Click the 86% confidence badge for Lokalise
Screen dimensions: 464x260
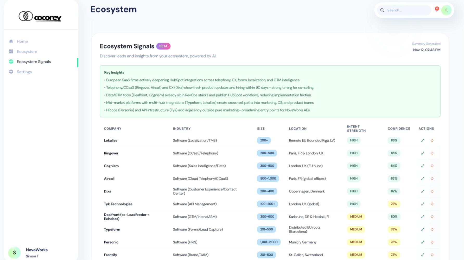pyautogui.click(x=393, y=140)
